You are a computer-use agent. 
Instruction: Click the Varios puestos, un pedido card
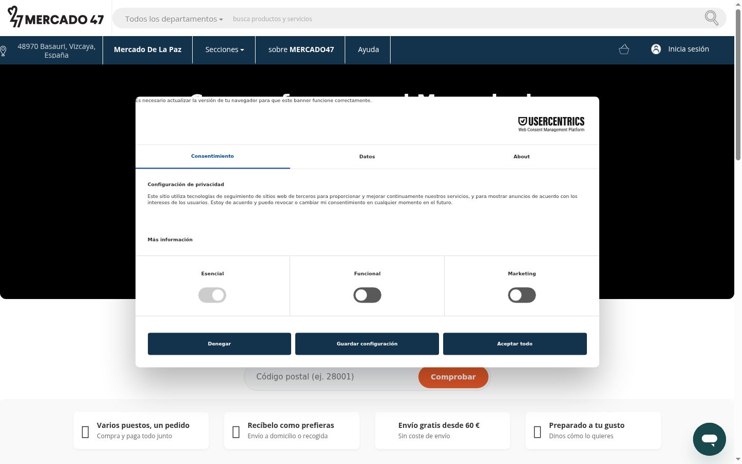pos(141,430)
